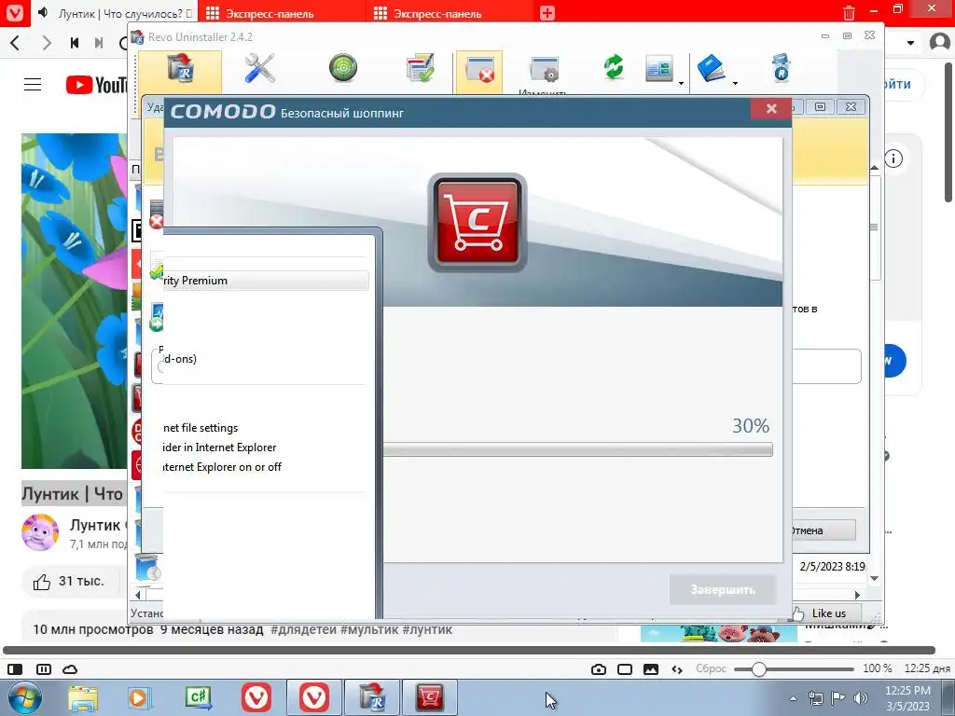955x716 pixels.
Task: Mute the Лунтик tab audio speaker icon
Action: [x=43, y=13]
